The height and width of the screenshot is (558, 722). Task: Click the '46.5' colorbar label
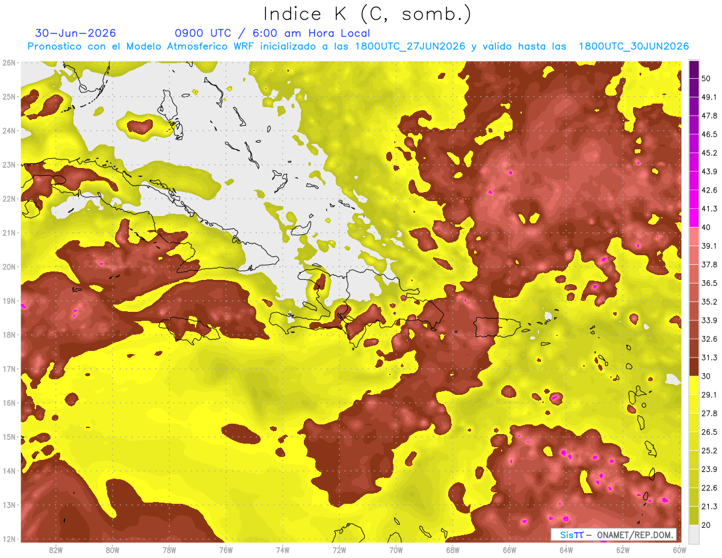[x=709, y=134]
